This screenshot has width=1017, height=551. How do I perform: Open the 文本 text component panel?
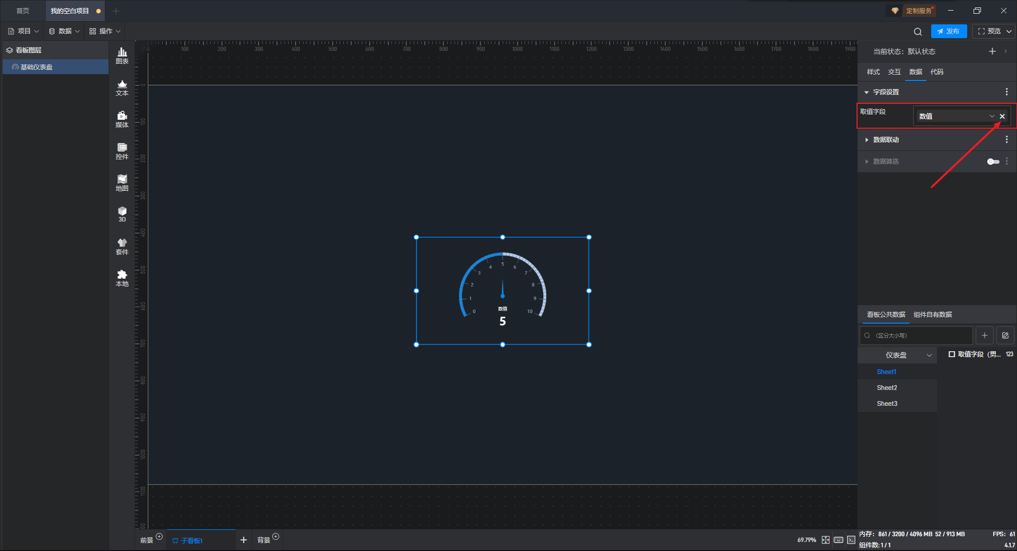coord(122,87)
